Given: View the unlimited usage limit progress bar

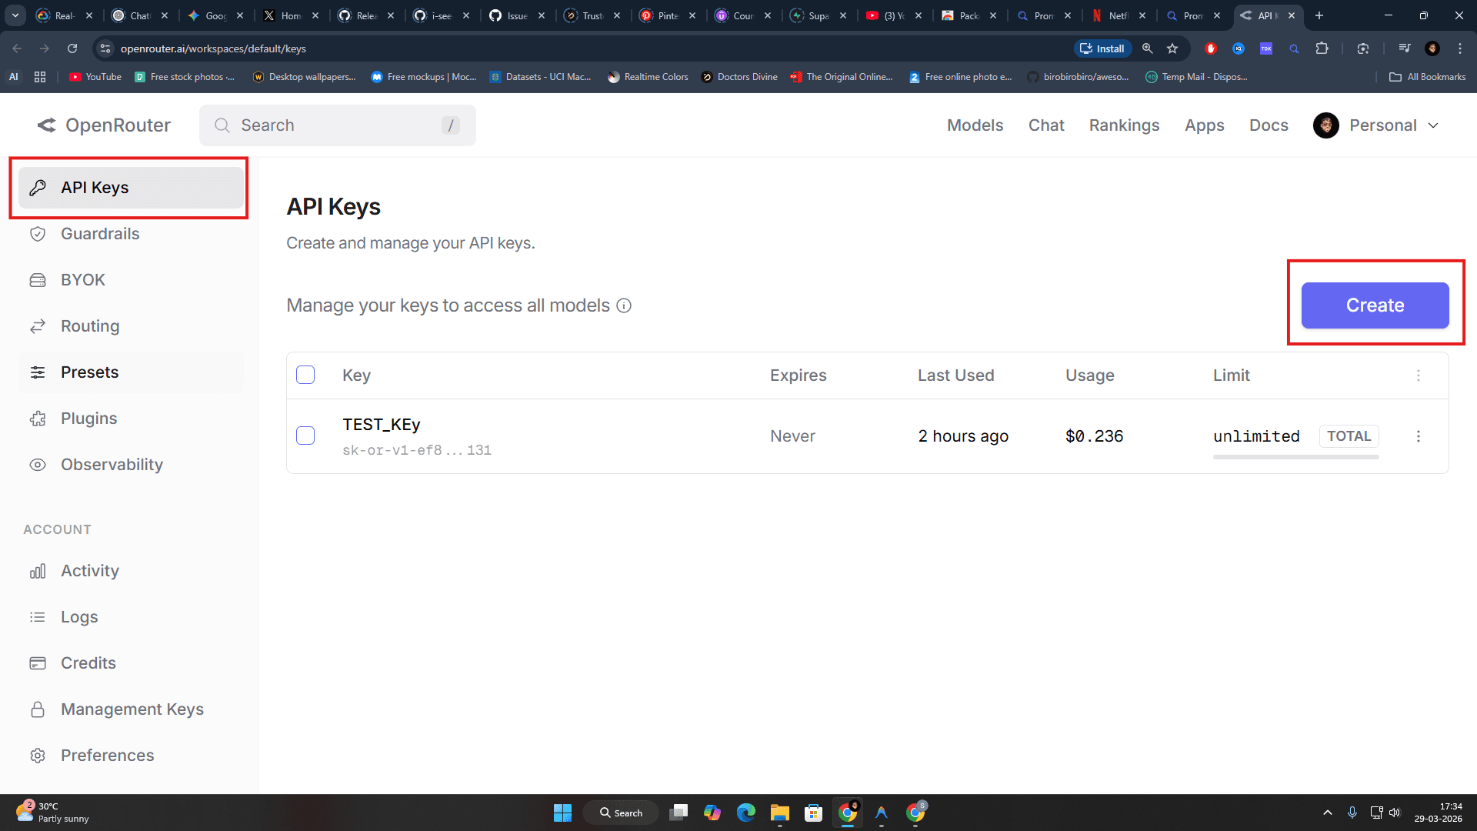Looking at the screenshot, I should [1296, 456].
